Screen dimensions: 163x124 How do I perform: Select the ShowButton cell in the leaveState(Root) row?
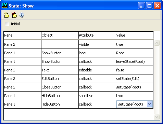[60, 61]
